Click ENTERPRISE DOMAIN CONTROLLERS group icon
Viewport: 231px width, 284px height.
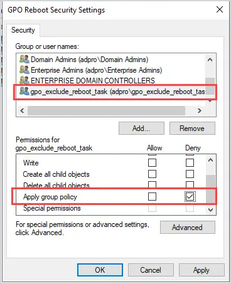point(24,80)
